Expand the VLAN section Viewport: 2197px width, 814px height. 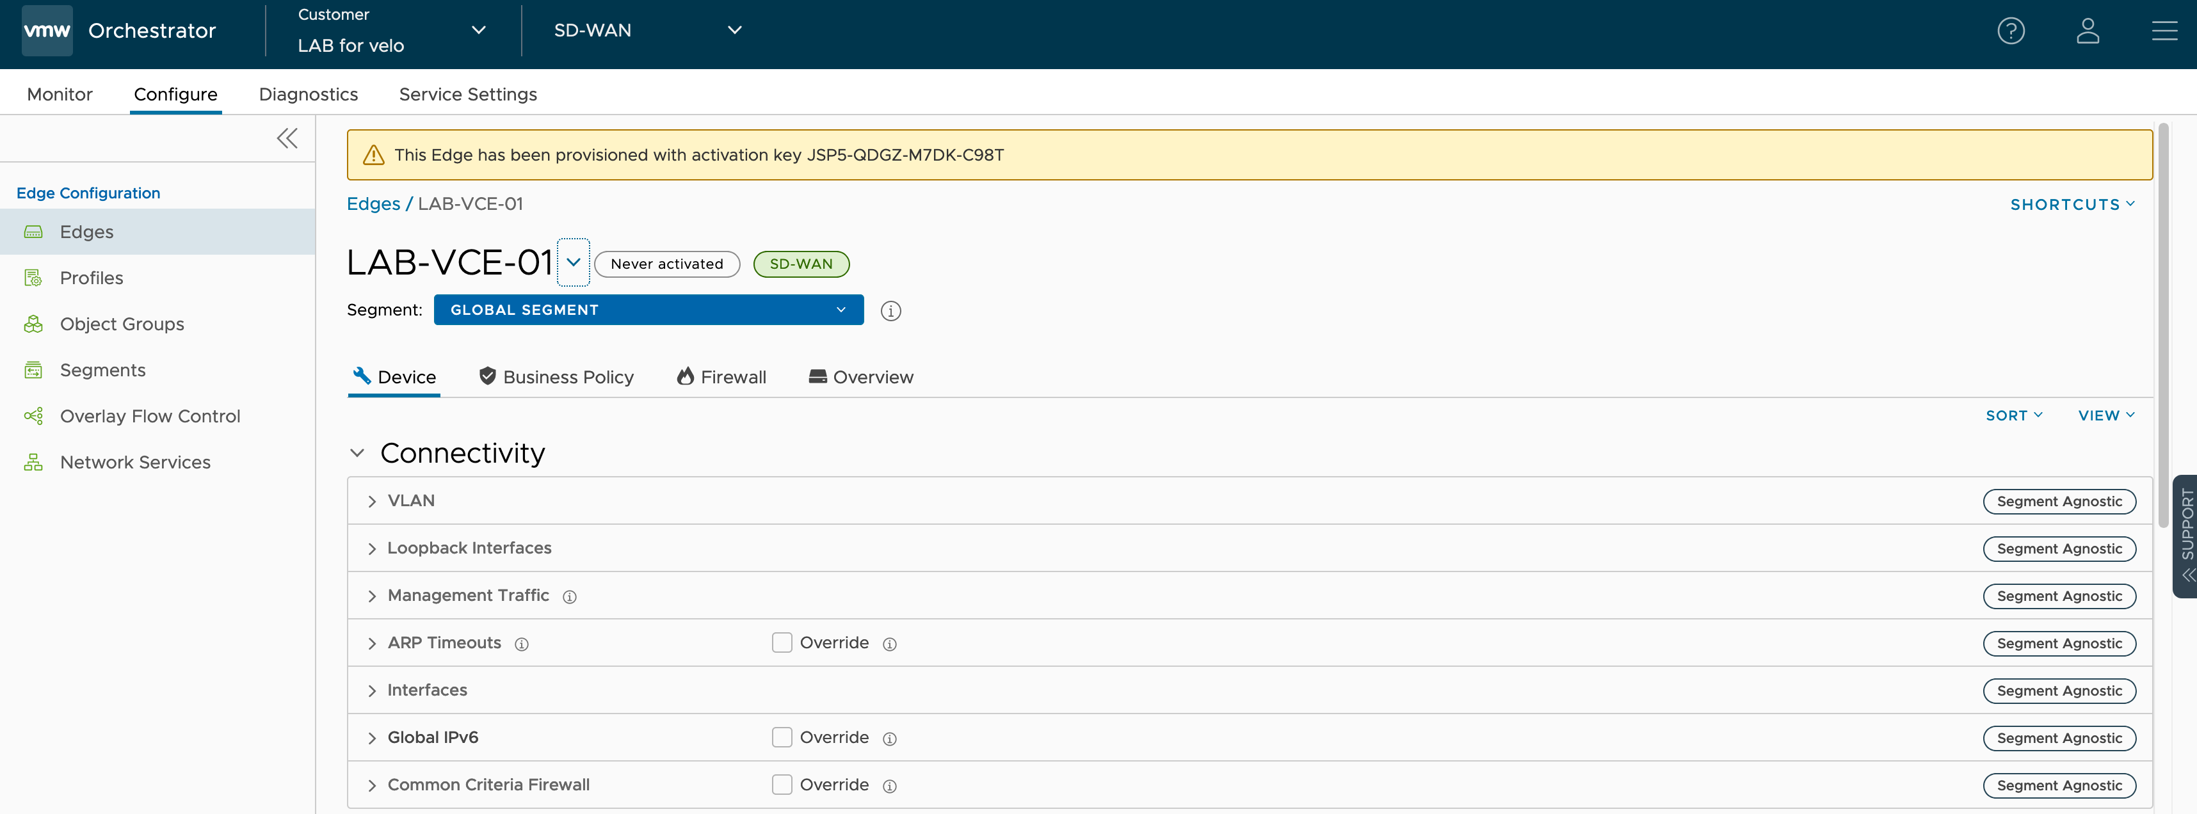pos(372,501)
